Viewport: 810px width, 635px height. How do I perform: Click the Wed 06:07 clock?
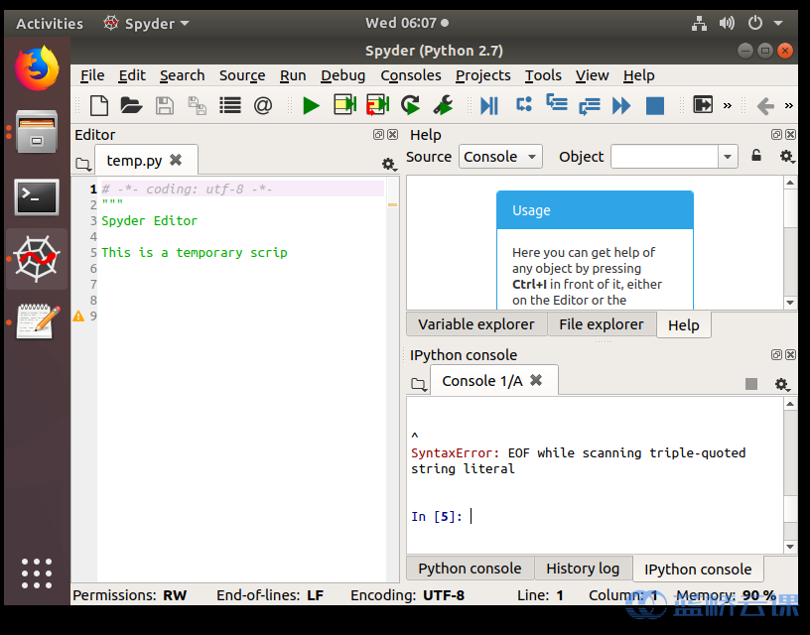tap(407, 23)
